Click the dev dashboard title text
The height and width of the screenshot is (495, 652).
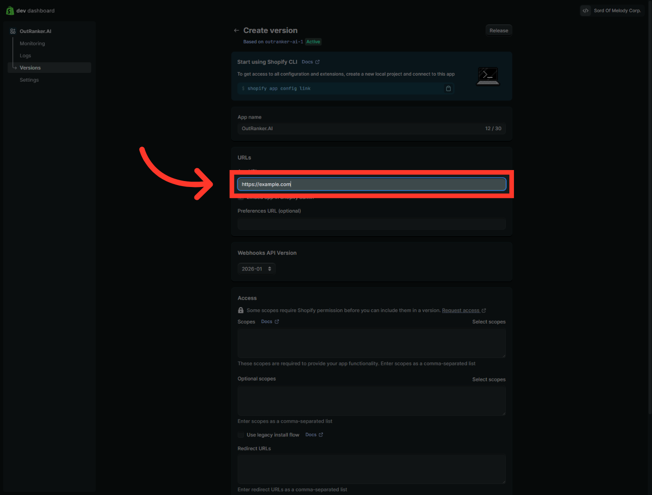click(x=35, y=11)
